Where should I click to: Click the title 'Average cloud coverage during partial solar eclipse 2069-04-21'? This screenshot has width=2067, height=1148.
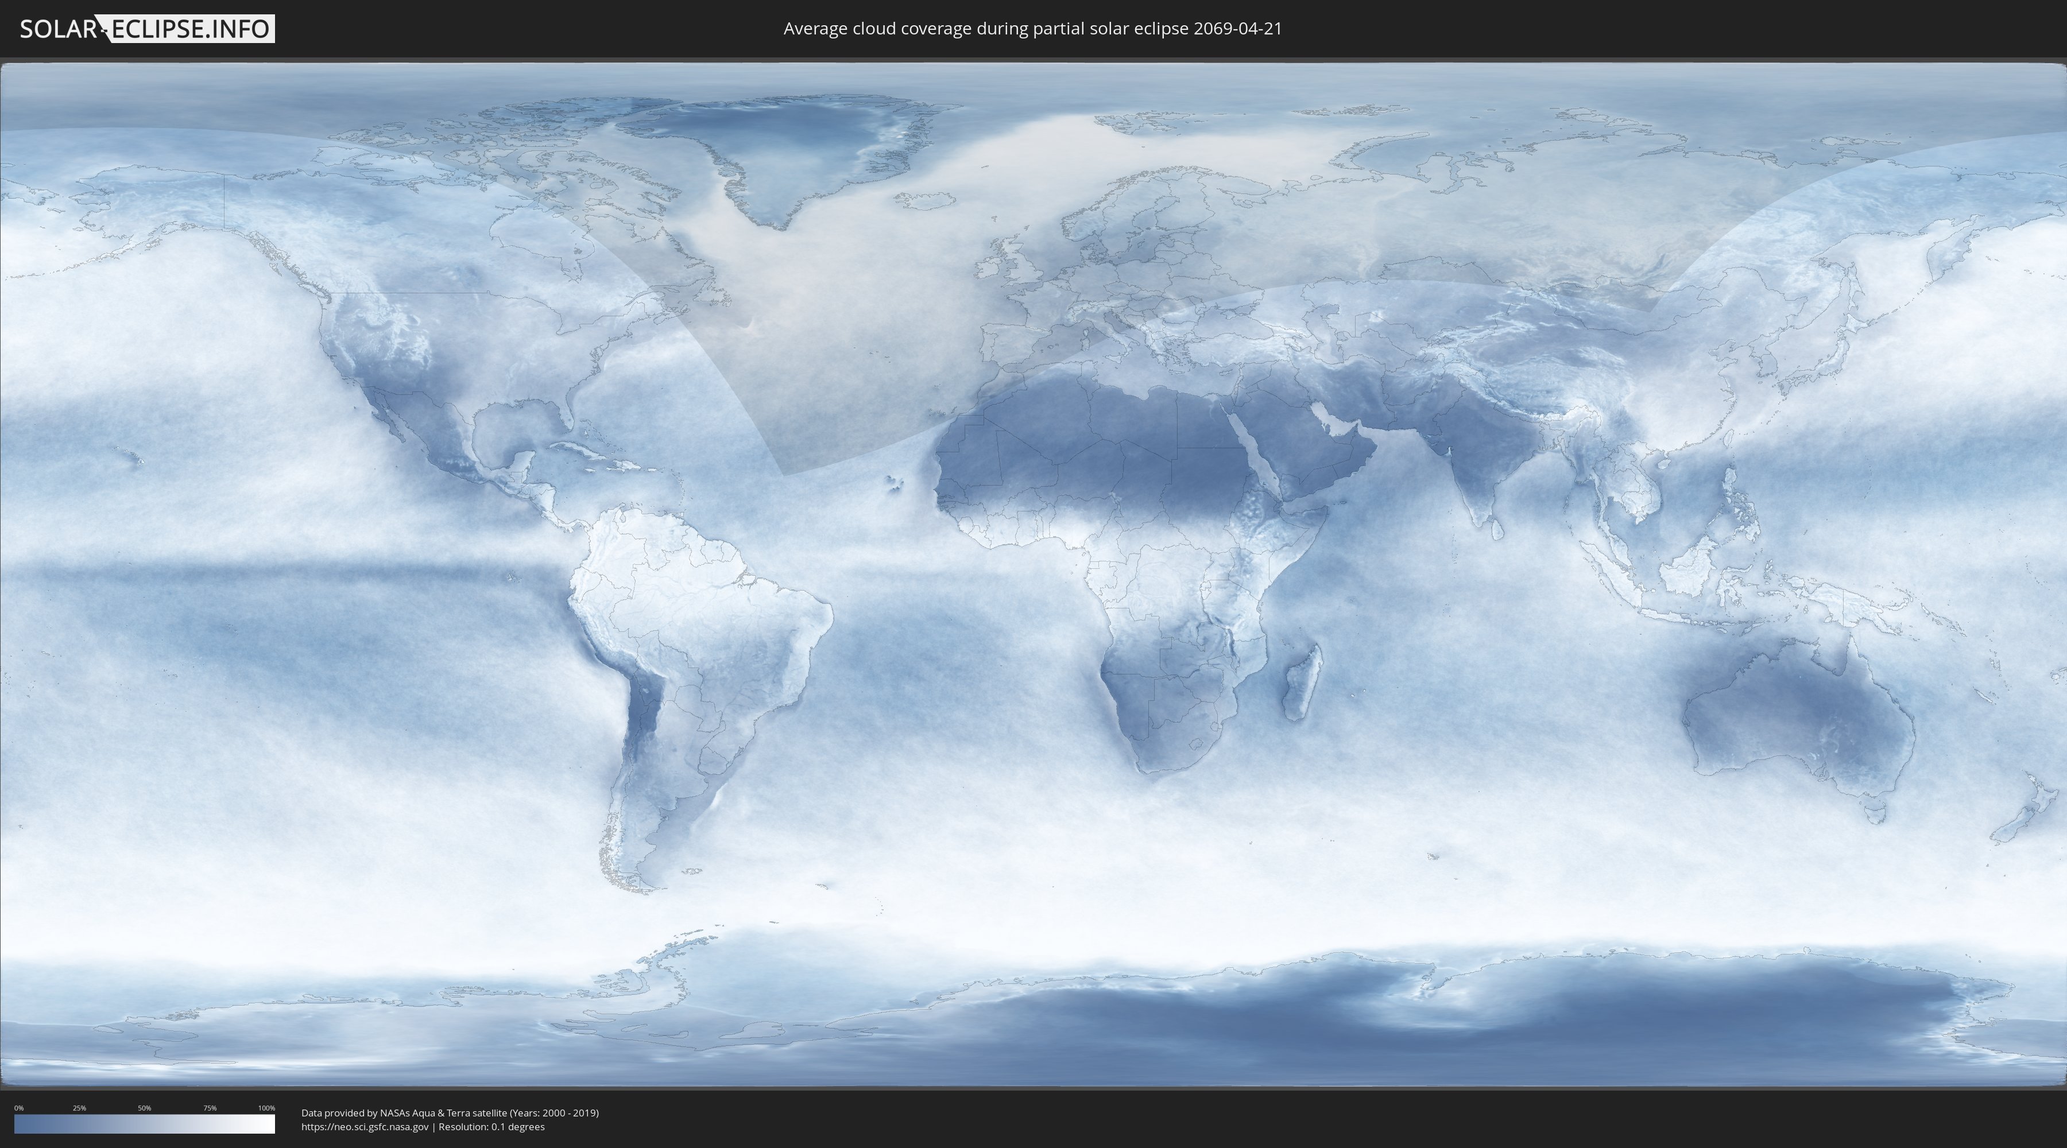(1033, 29)
